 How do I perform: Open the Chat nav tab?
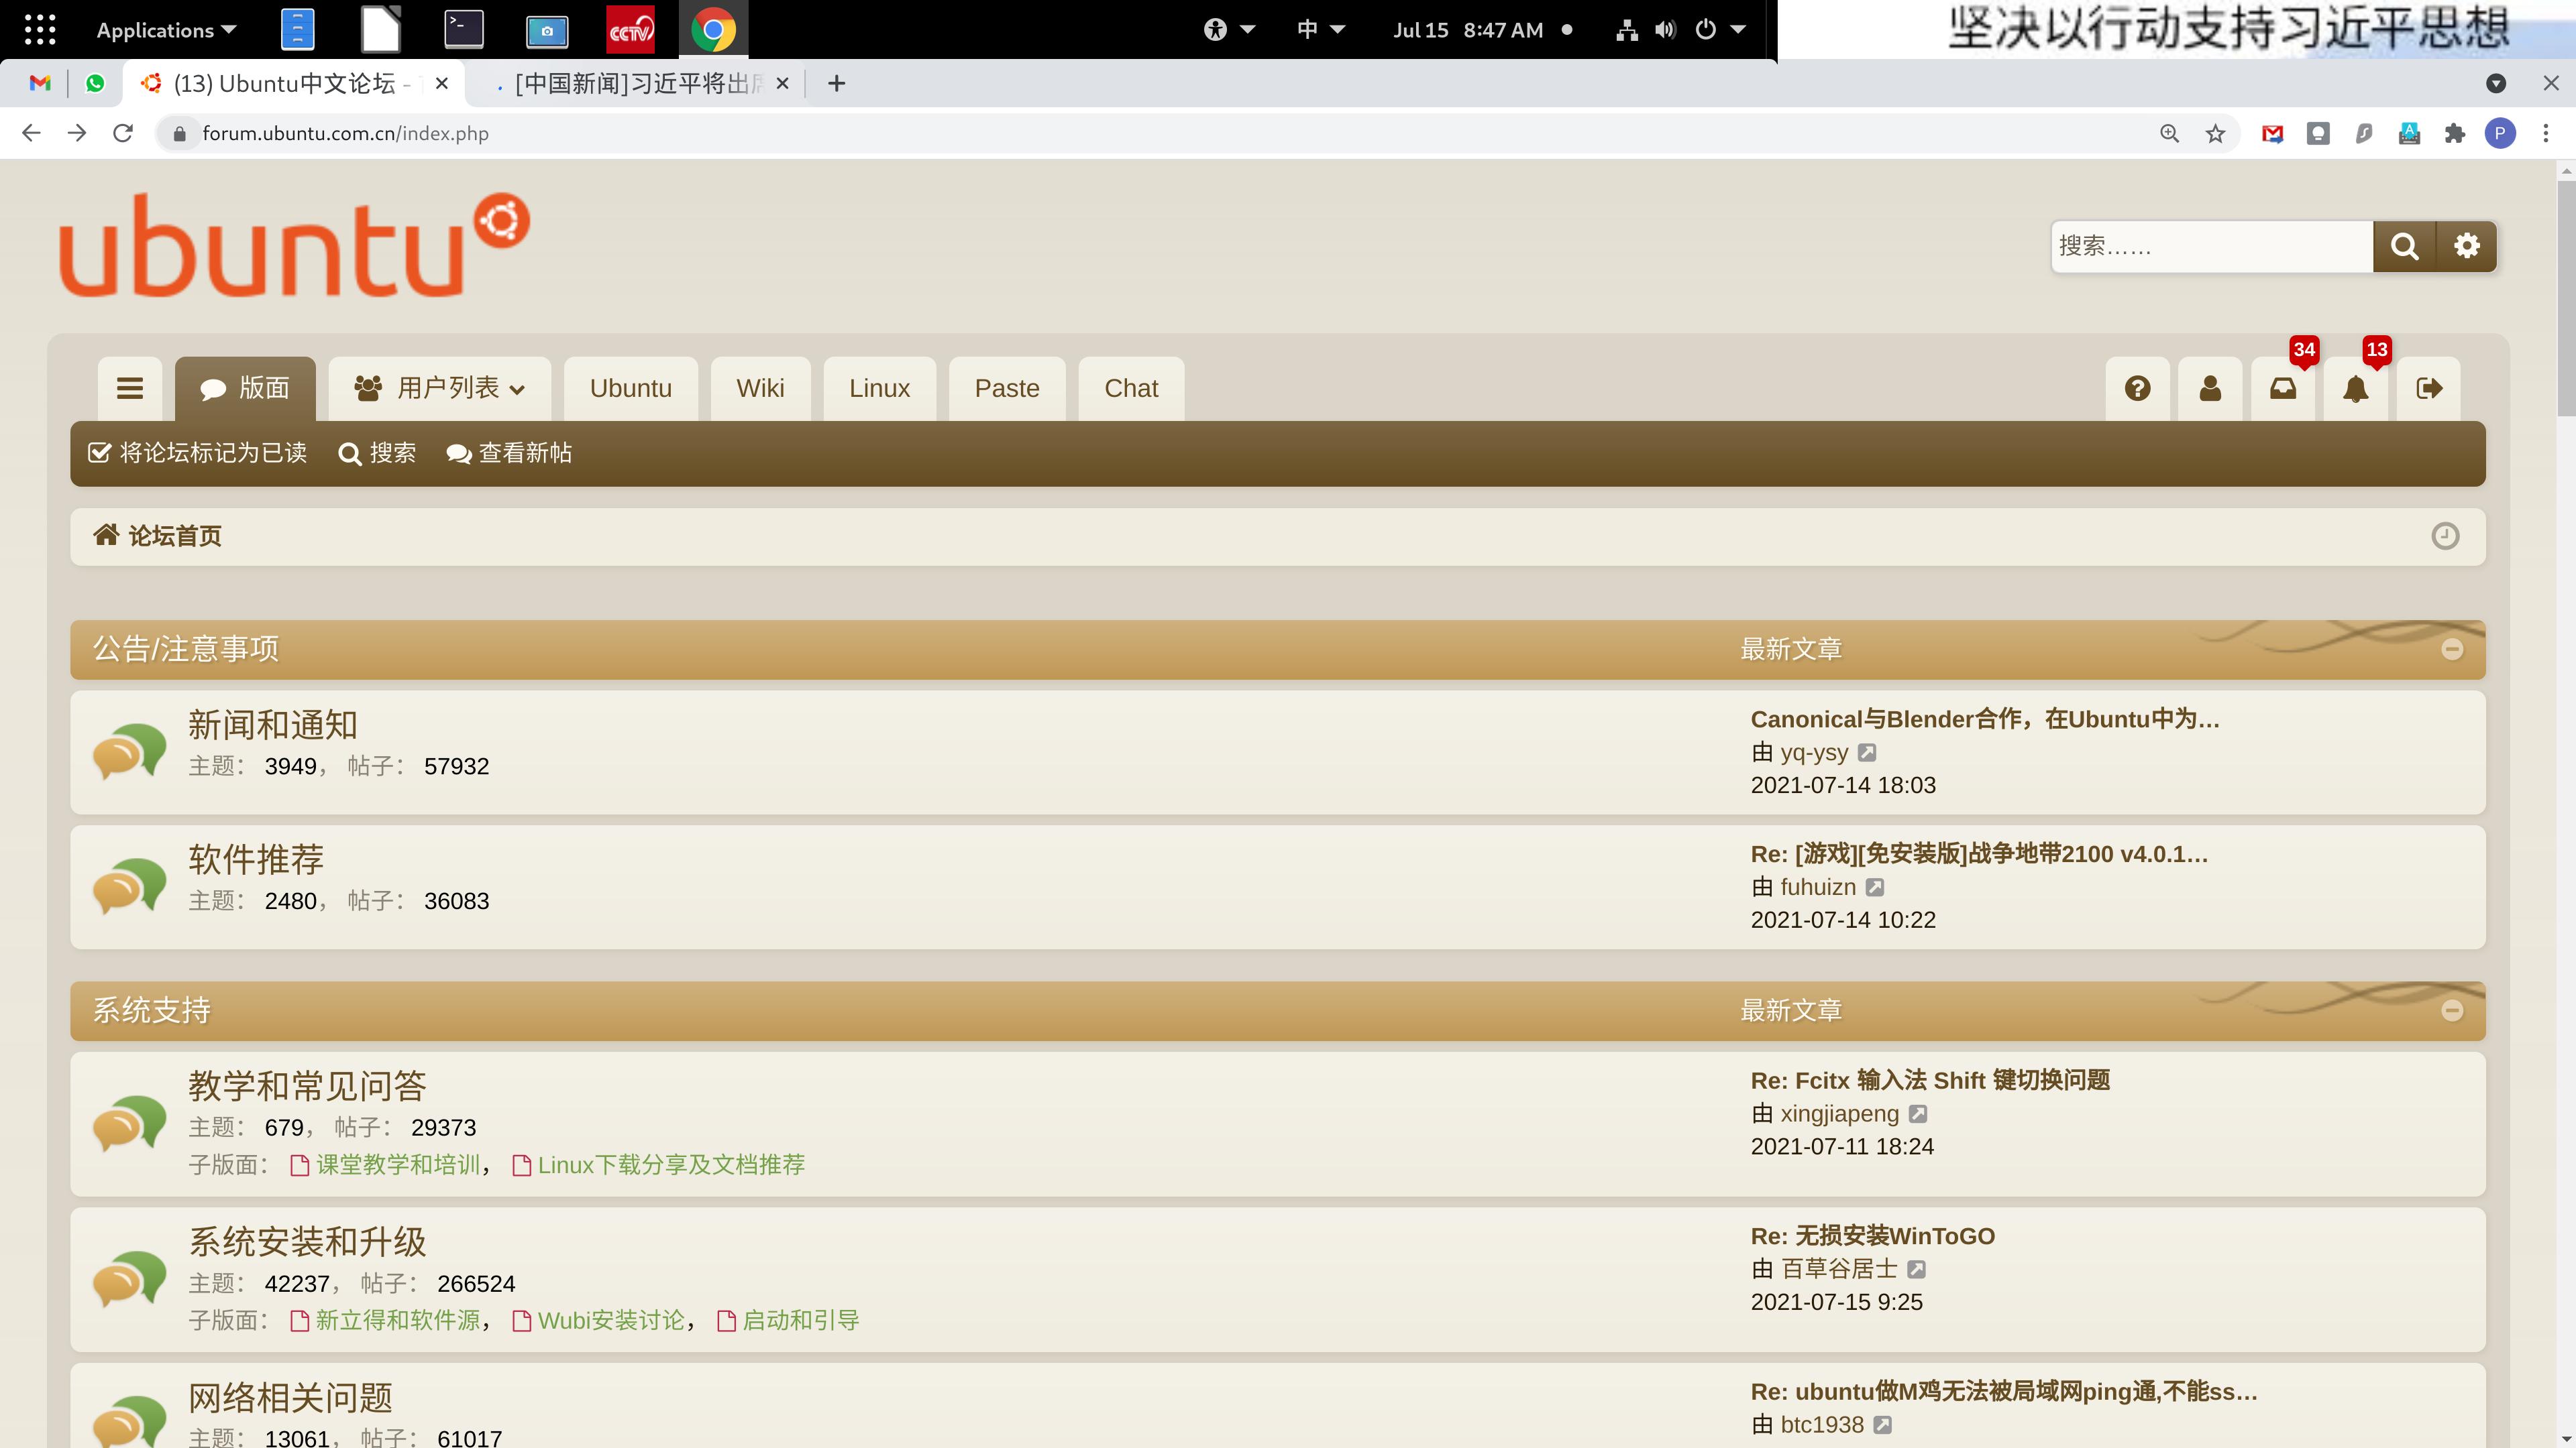click(x=1131, y=389)
